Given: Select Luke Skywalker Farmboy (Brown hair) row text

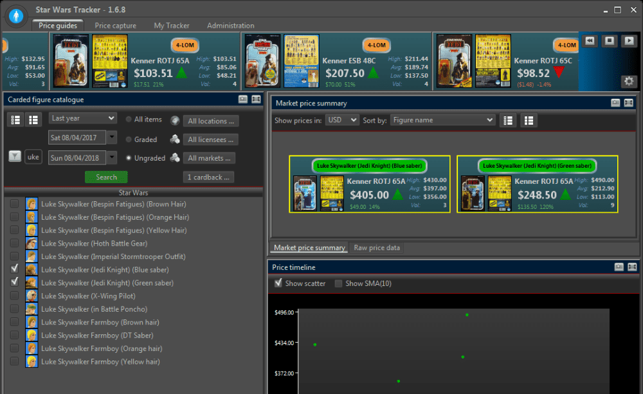Looking at the screenshot, I should (x=100, y=322).
